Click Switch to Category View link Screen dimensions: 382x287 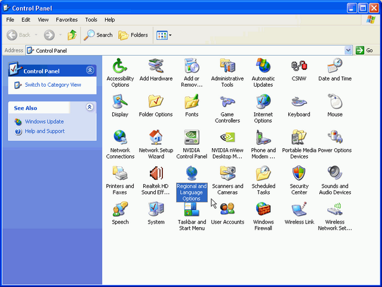(x=53, y=85)
